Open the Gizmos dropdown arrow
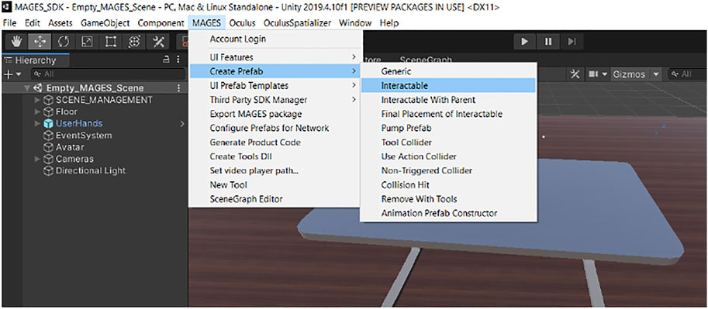This screenshot has height=309, width=708. [x=655, y=74]
